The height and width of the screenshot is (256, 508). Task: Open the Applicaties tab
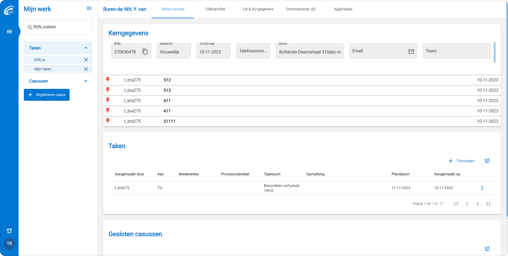[343, 9]
